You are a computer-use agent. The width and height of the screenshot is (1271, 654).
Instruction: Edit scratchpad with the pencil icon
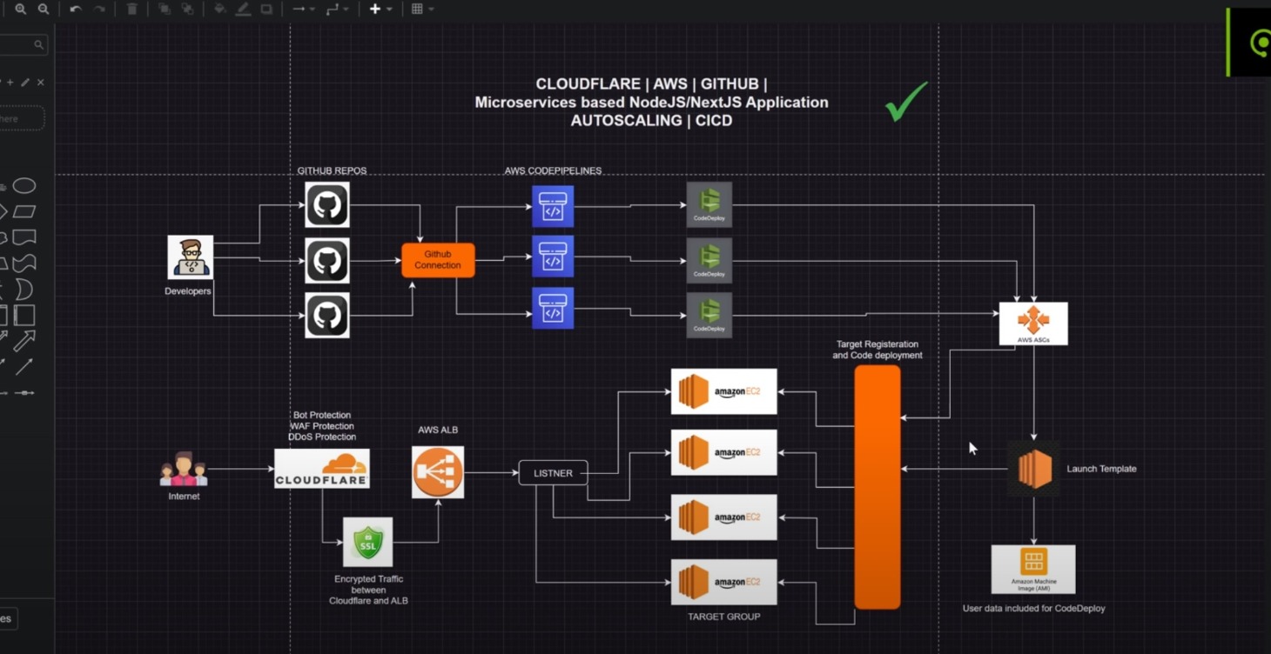(x=25, y=83)
